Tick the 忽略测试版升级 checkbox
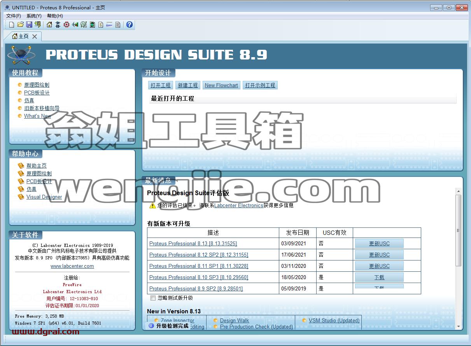Screen dimensions: 471x346 [x=153, y=298]
